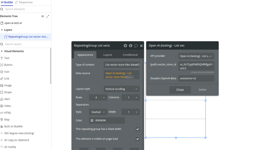Toggle visible on page load checkbox
This screenshot has width=265, height=150.
[x=137, y=139]
